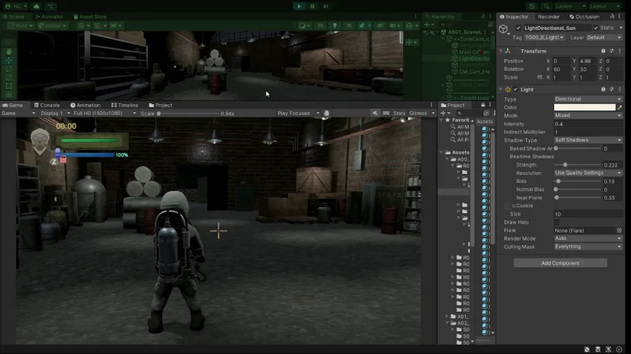Viewport: 631px width, 354px height.
Task: Collapse the Transform component
Action: 501,51
